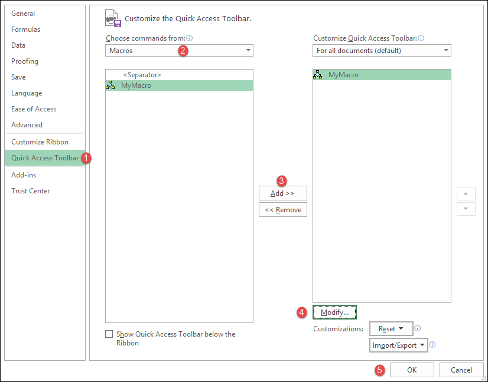488x382 pixels.
Task: Open the For all documents dropdown
Action: tap(381, 50)
